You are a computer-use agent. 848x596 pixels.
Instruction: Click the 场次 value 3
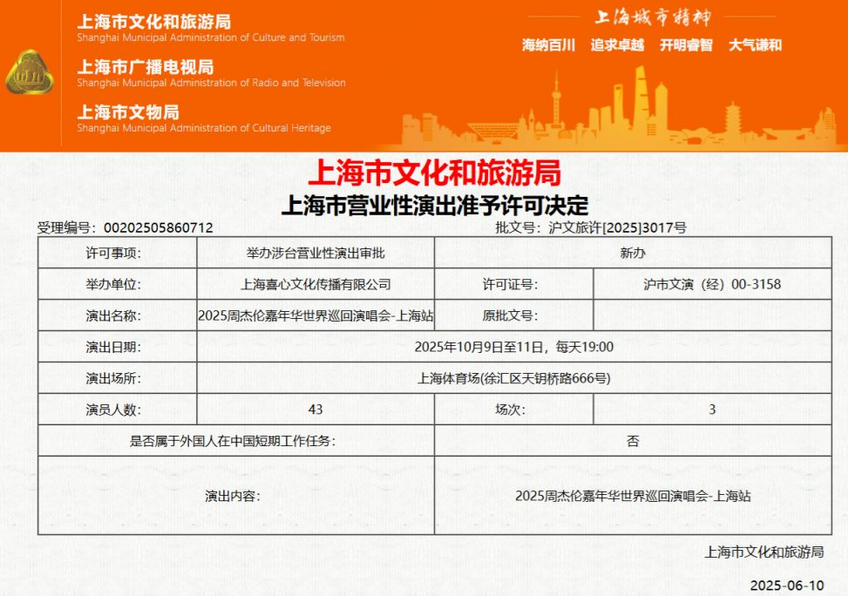(x=712, y=410)
